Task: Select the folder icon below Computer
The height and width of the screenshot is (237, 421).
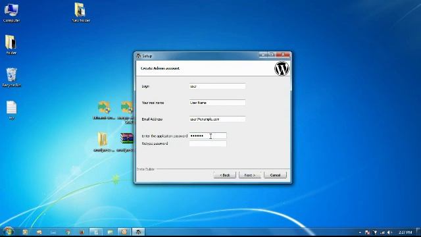Action: click(x=11, y=45)
